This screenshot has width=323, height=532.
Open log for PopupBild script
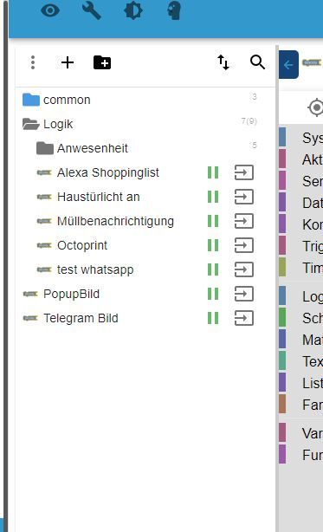[x=244, y=294]
